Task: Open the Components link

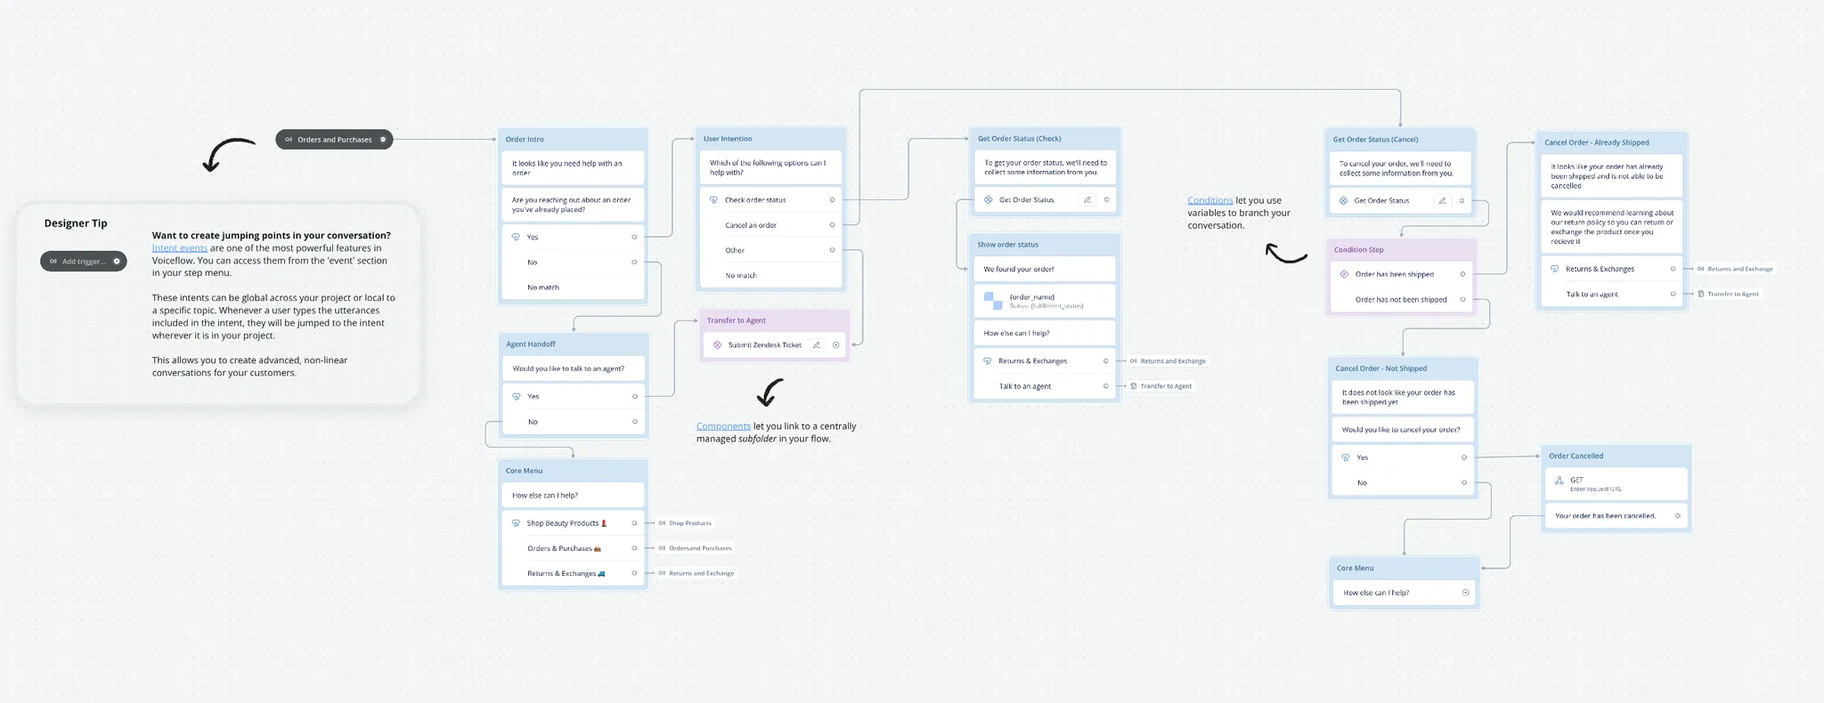Action: pos(723,426)
